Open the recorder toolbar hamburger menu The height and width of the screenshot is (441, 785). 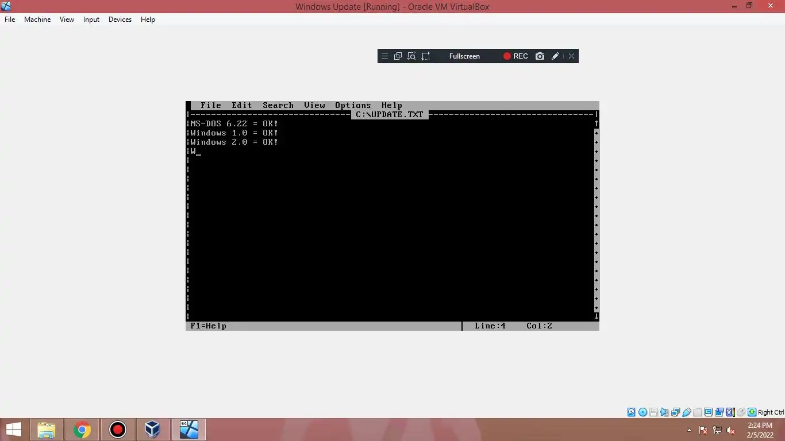(384, 56)
